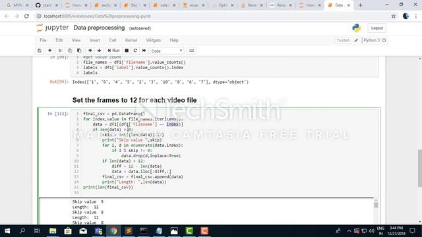Reload the page
422x237 pixels.
point(26,16)
